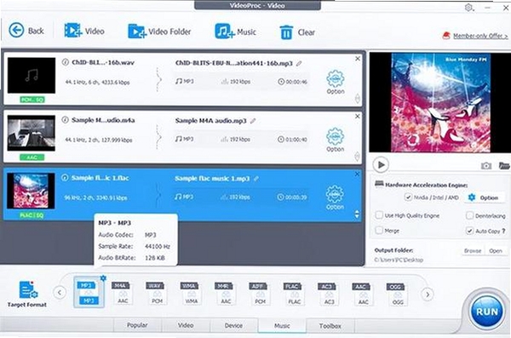Rename Sample flac music 1.mp3 with pencil icon
This screenshot has height=338, width=511.
(256, 179)
